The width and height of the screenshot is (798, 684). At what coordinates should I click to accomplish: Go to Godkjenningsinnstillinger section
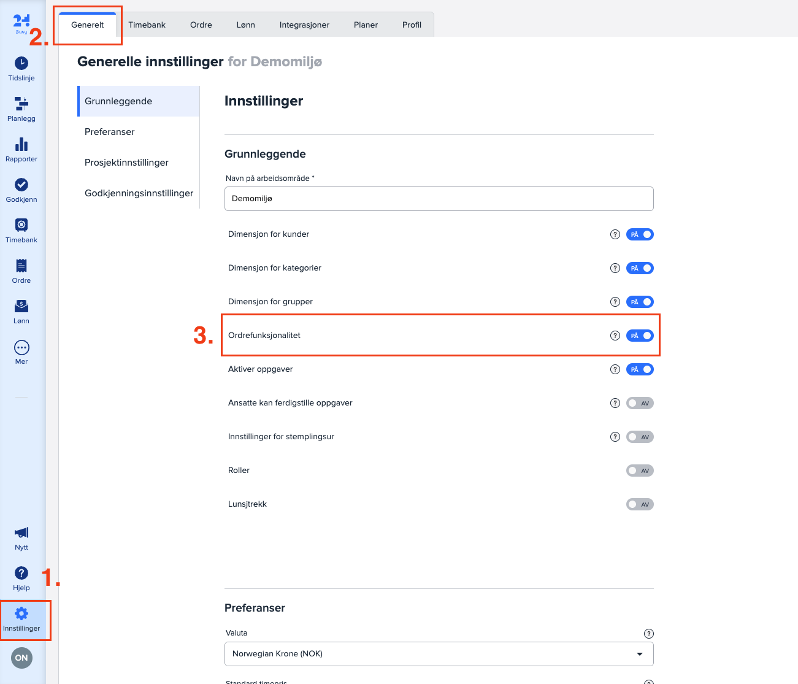pyautogui.click(x=139, y=193)
